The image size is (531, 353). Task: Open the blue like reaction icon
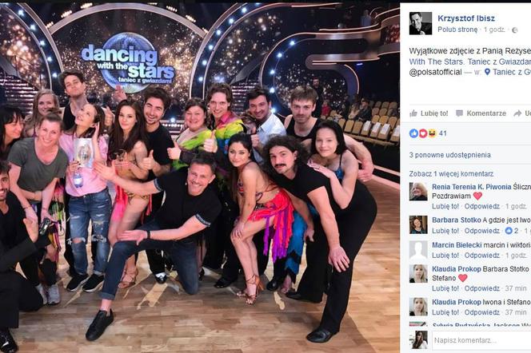pos(413,133)
